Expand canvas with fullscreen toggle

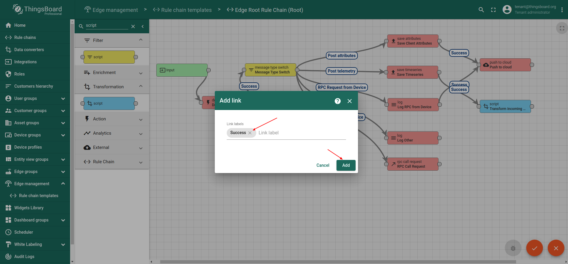pyautogui.click(x=562, y=28)
